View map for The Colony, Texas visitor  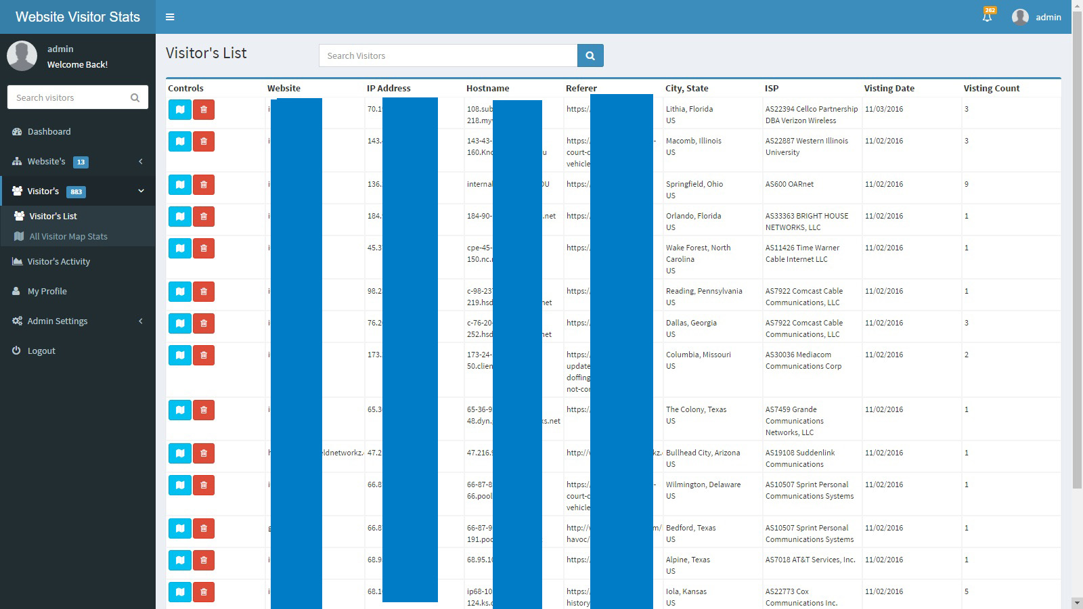click(x=180, y=409)
